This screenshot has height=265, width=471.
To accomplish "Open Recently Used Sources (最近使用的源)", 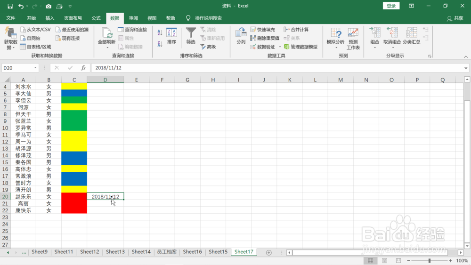I will [72, 29].
